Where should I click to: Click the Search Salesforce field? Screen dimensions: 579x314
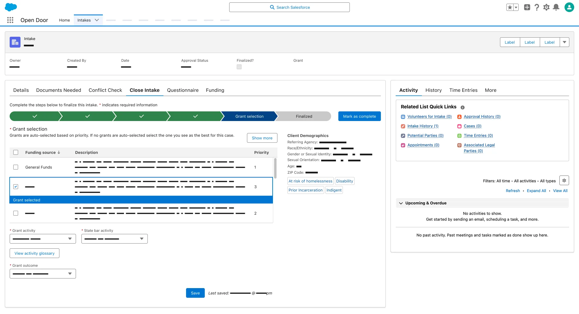289,7
